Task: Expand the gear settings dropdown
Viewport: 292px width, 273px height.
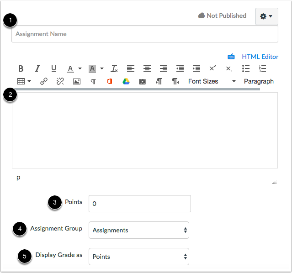Action: pyautogui.click(x=267, y=16)
